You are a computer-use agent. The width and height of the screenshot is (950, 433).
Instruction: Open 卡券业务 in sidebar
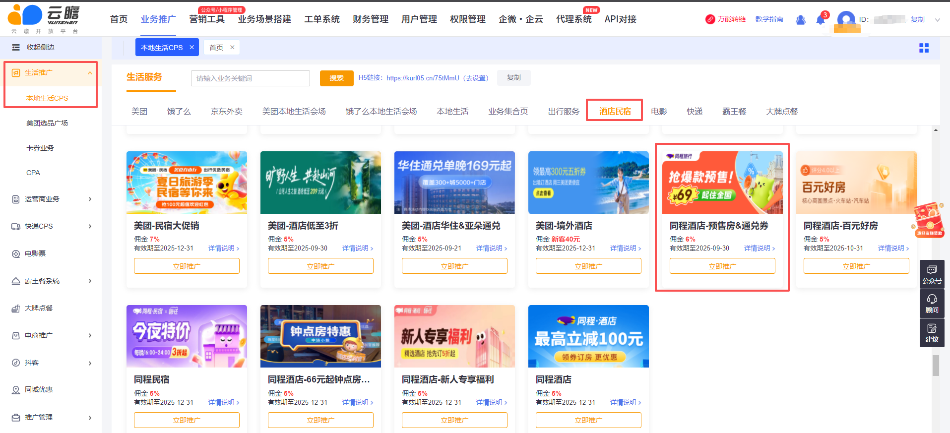point(40,148)
